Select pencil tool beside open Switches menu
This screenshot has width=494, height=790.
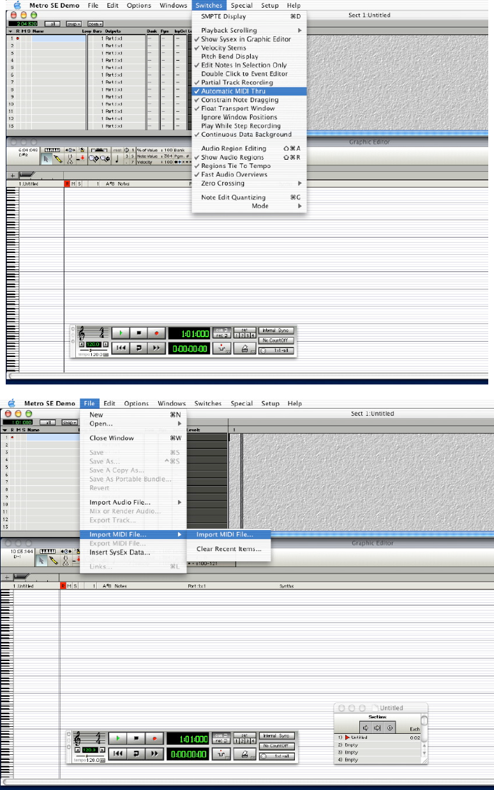pyautogui.click(x=57, y=159)
